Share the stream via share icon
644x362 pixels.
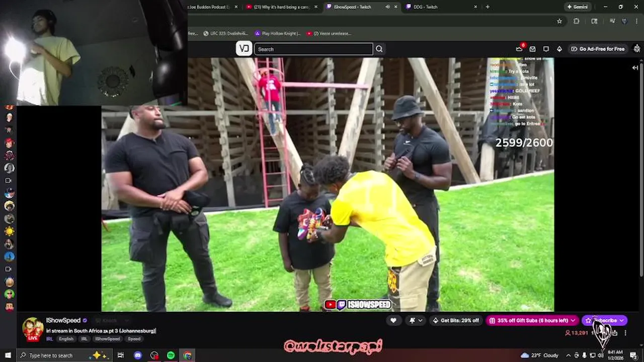click(615, 333)
